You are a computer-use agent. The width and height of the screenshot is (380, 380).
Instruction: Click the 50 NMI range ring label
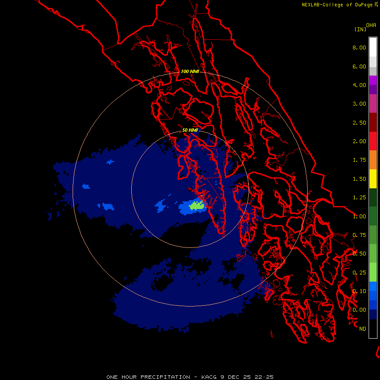190,130
